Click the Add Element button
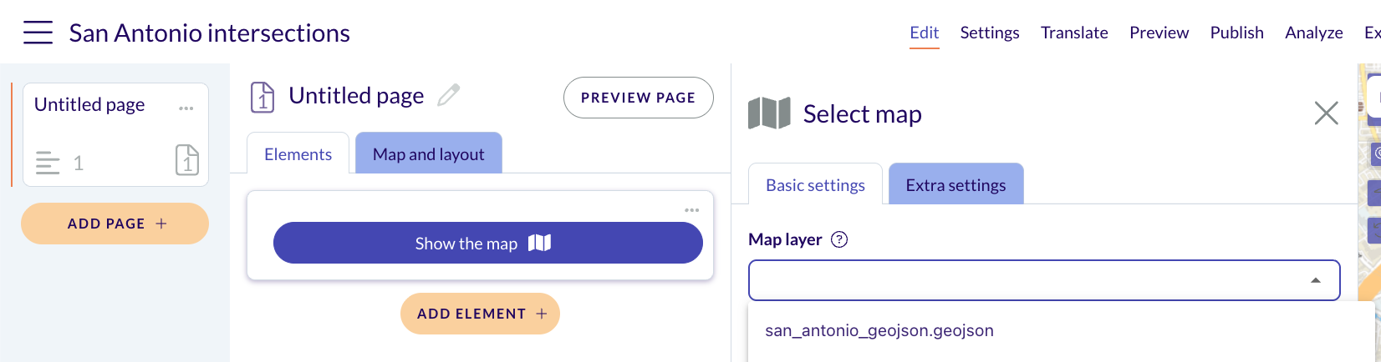Screen dimensions: 1381x362 click(x=480, y=314)
